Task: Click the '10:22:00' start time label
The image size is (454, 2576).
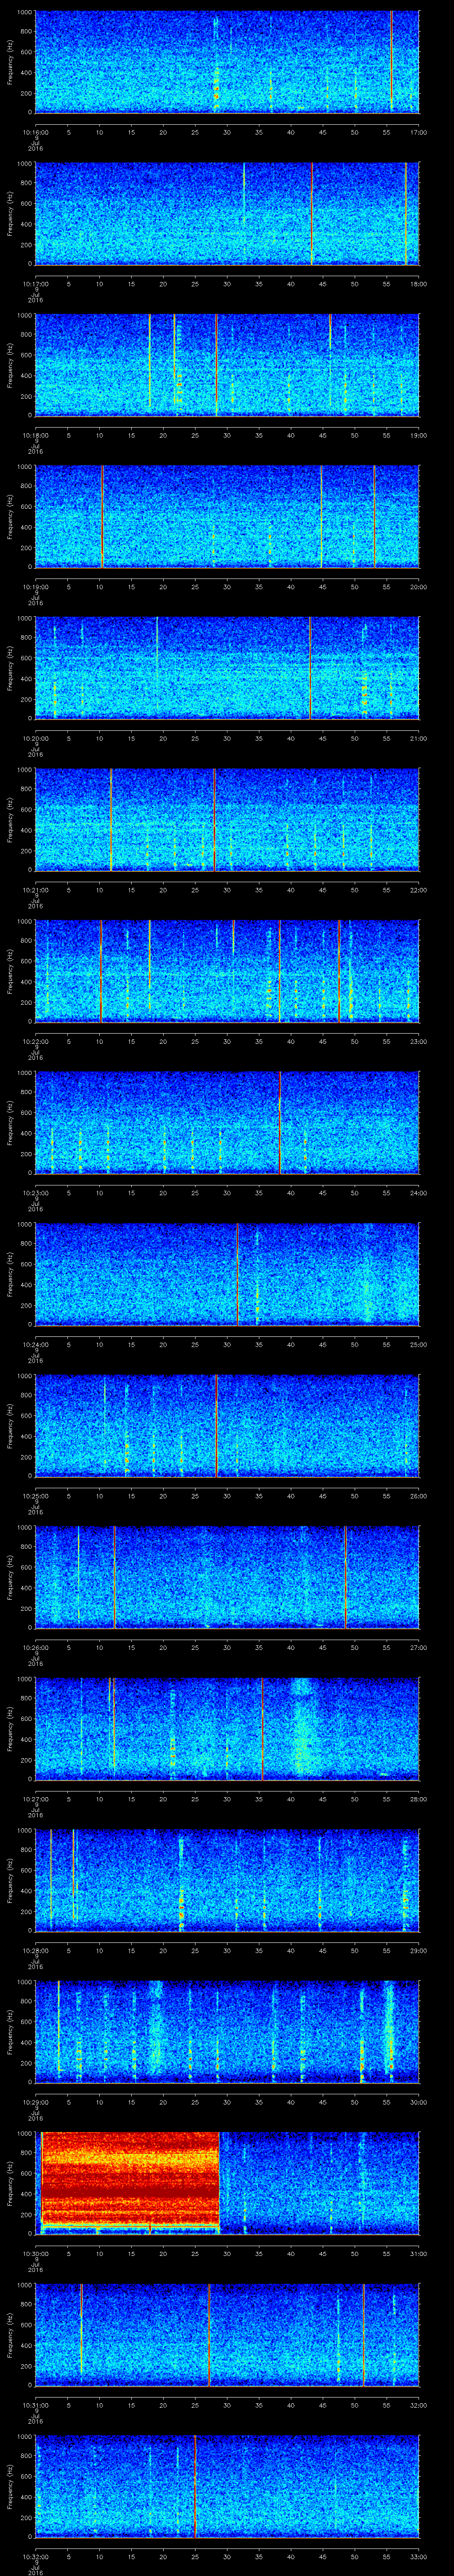Action: tap(35, 1041)
